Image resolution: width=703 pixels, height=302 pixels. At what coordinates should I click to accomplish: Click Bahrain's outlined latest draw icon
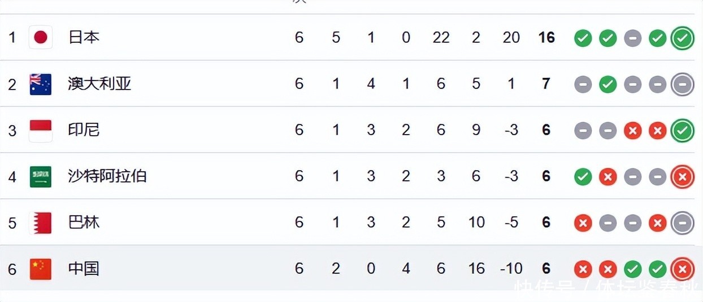click(x=682, y=223)
